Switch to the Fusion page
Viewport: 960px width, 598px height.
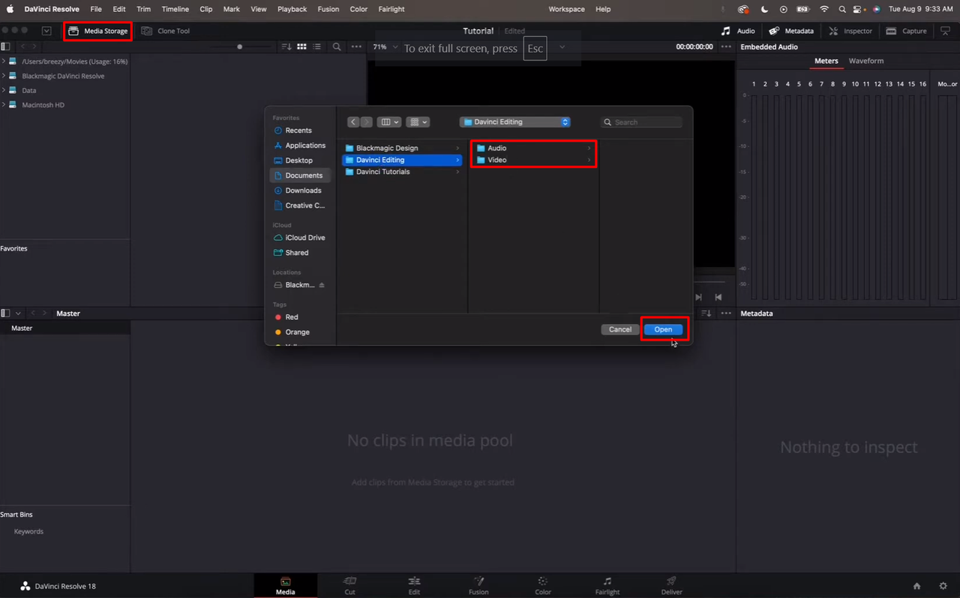[478, 585]
